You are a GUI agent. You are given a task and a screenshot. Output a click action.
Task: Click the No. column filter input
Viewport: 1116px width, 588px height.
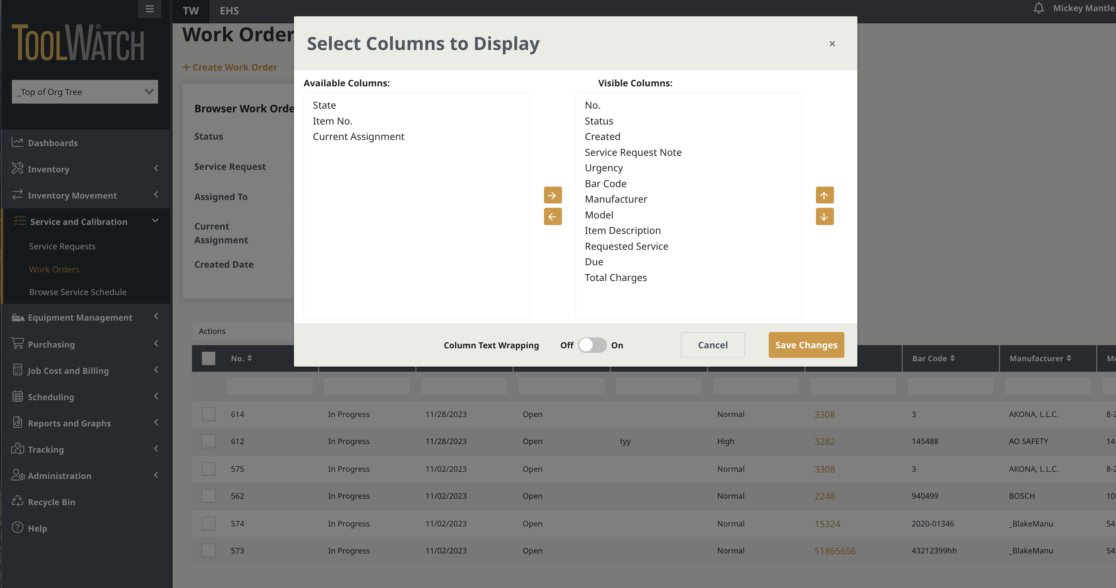269,385
